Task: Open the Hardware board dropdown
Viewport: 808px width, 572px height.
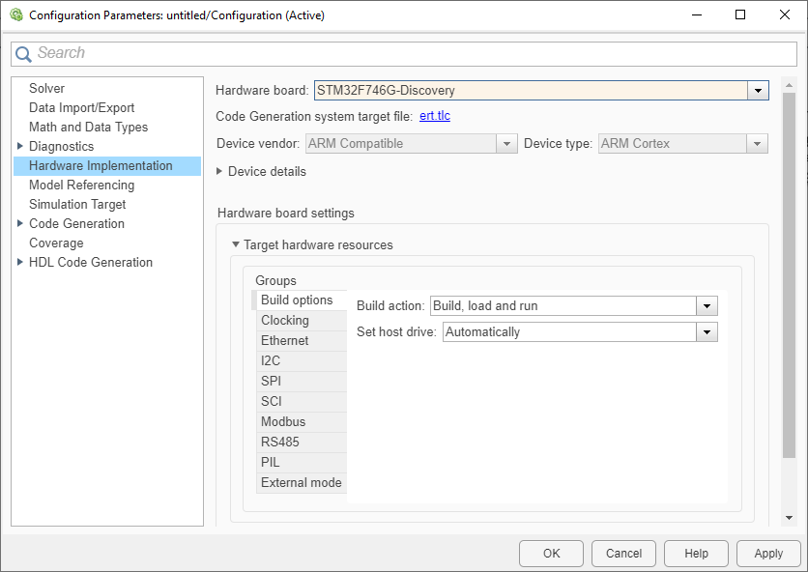Action: pyautogui.click(x=758, y=90)
